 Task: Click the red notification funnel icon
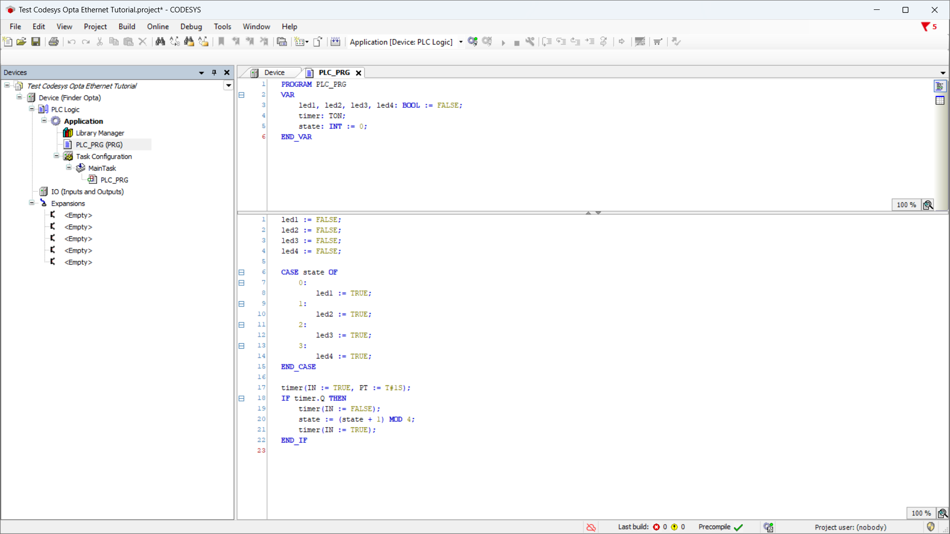pyautogui.click(x=925, y=27)
